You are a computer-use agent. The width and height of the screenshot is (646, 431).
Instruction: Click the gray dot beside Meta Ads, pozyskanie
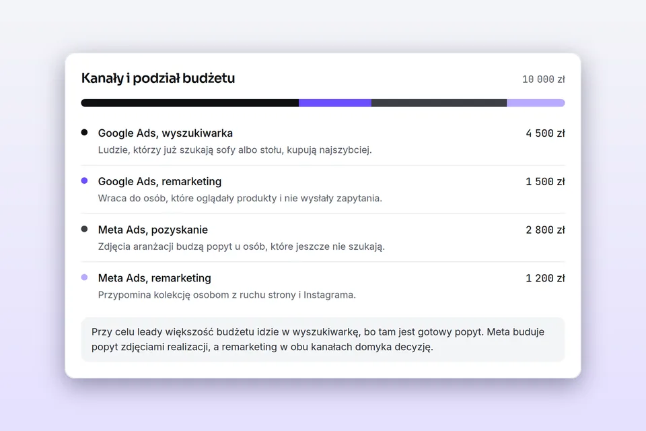click(85, 229)
